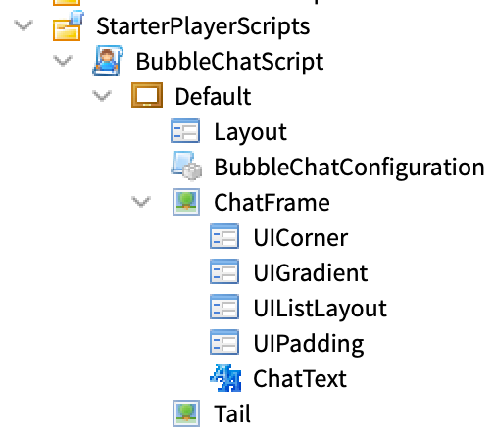The height and width of the screenshot is (435, 494).
Task: Click the ChatFrame image icon
Action: (x=186, y=202)
